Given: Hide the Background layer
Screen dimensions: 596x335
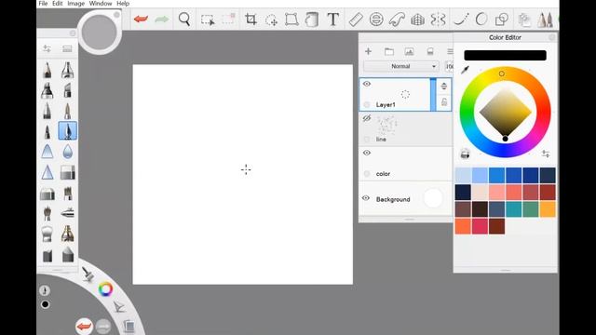Looking at the screenshot, I should 366,198.
